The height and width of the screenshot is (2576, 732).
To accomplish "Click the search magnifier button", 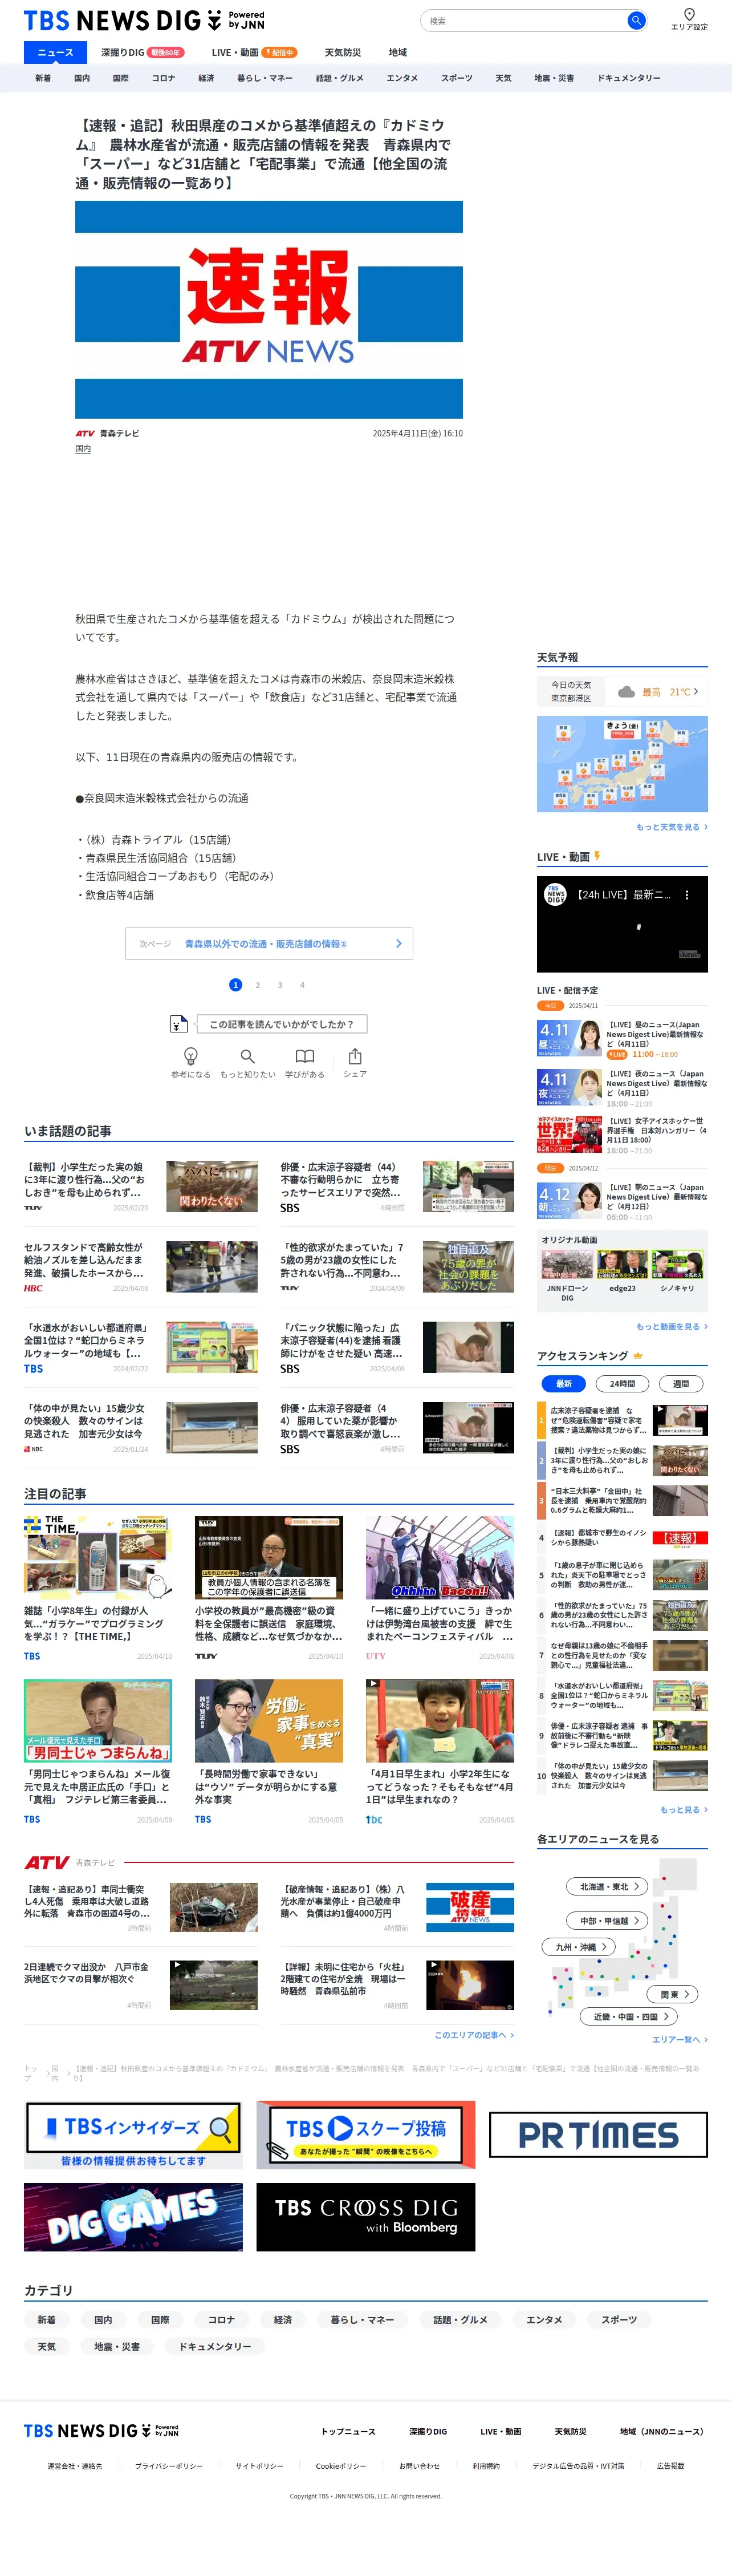I will [635, 20].
